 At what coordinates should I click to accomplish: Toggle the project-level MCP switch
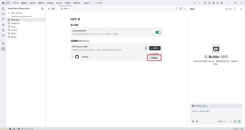158,32
